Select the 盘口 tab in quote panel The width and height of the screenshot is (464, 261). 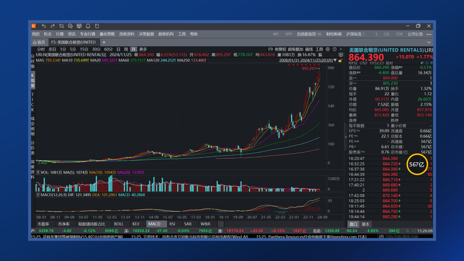[x=353, y=224]
